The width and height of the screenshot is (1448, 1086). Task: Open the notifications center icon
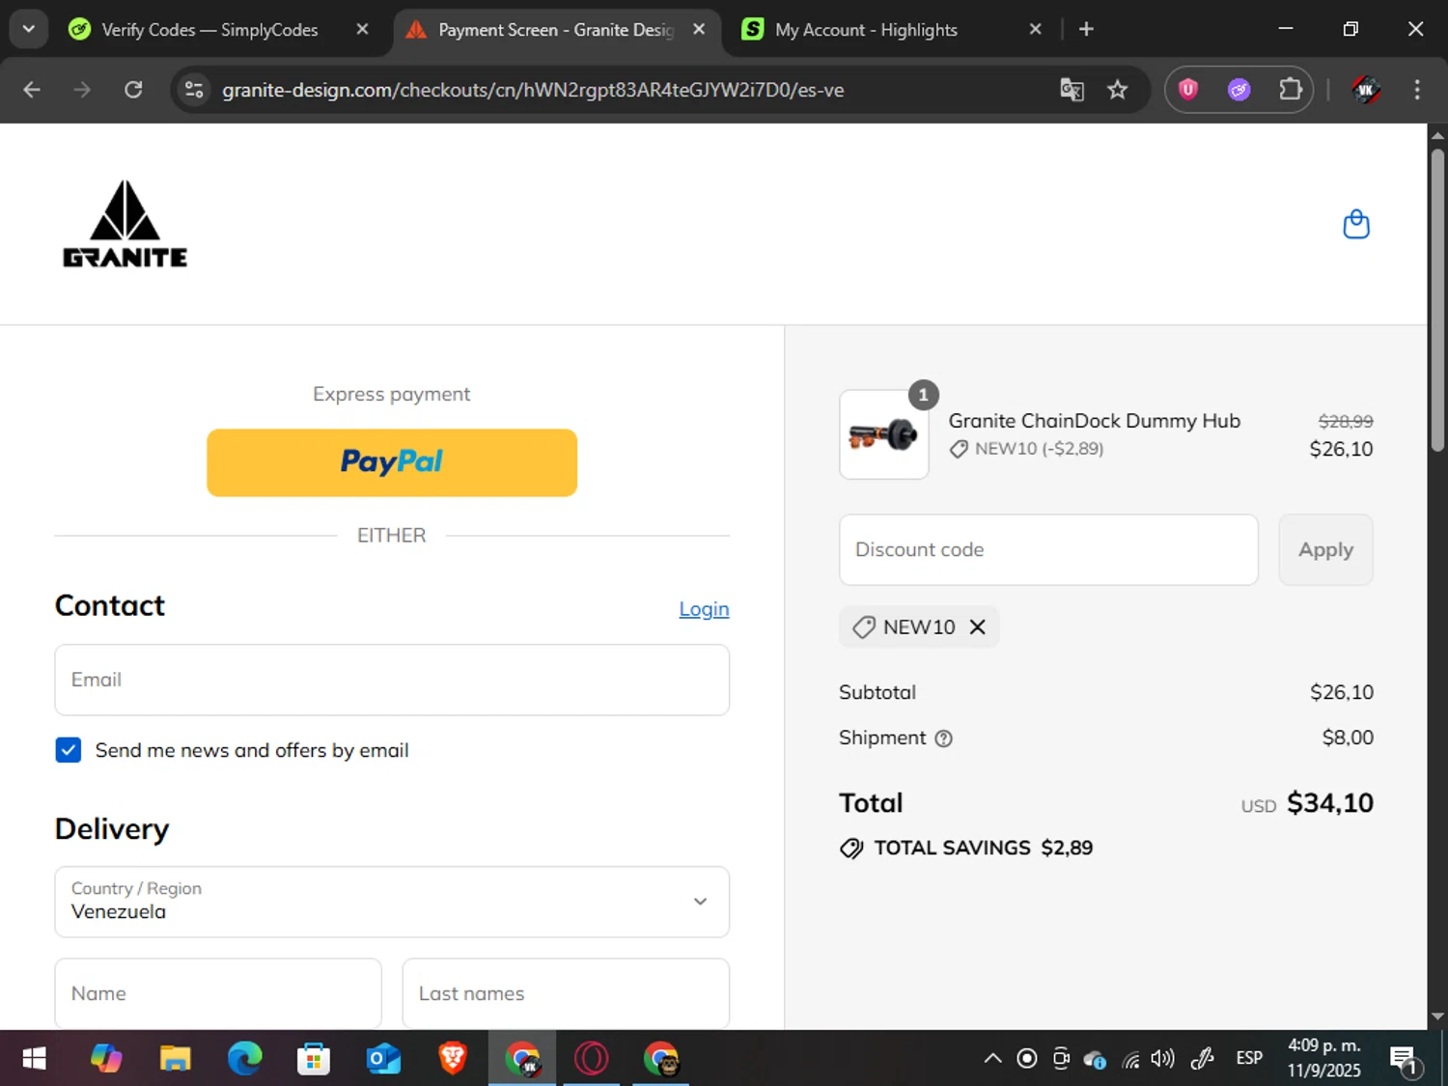click(x=1405, y=1060)
